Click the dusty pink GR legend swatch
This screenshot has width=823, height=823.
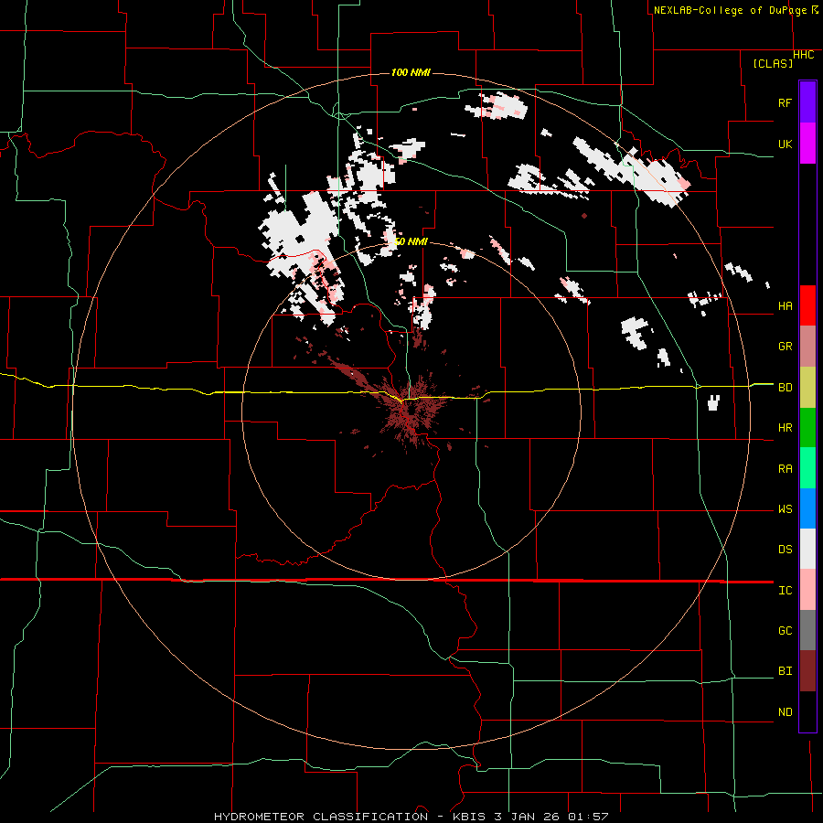tap(807, 346)
